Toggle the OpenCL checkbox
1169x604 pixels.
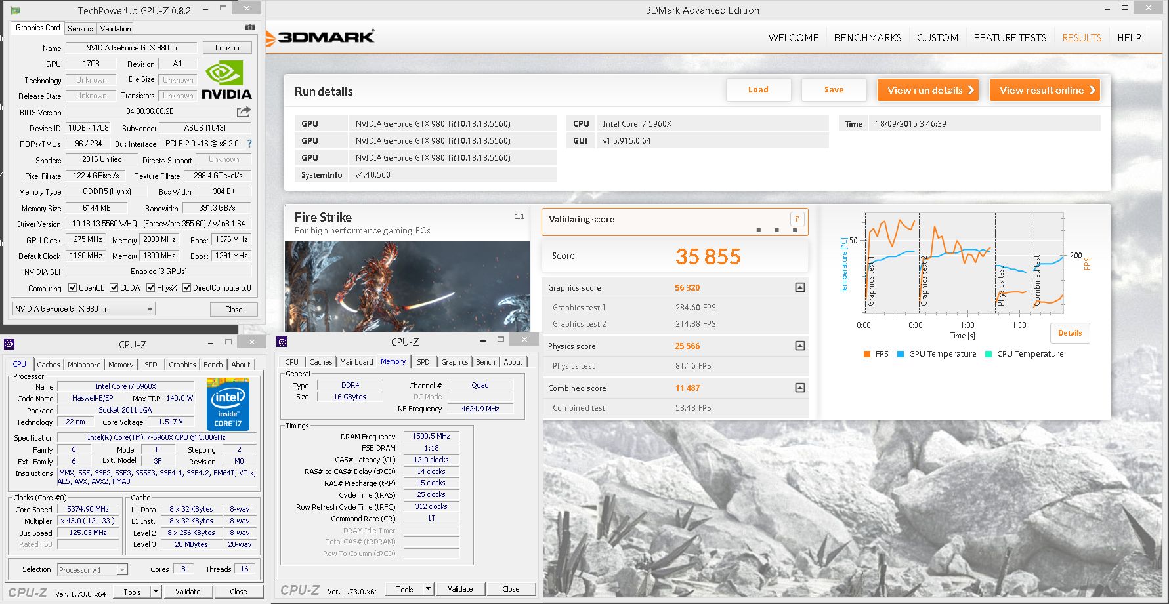73,288
